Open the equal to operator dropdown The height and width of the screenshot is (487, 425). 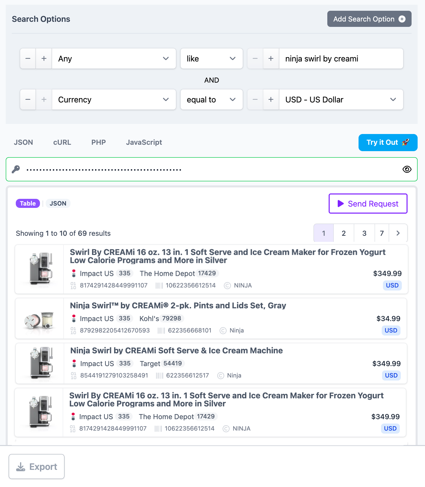point(211,99)
